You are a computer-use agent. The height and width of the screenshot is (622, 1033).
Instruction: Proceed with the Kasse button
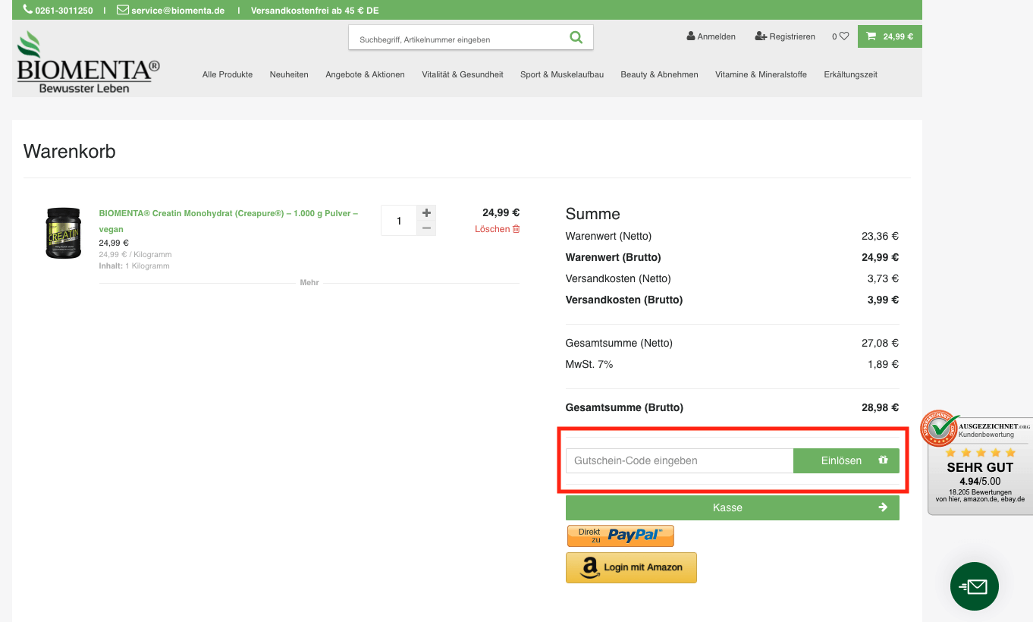733,507
